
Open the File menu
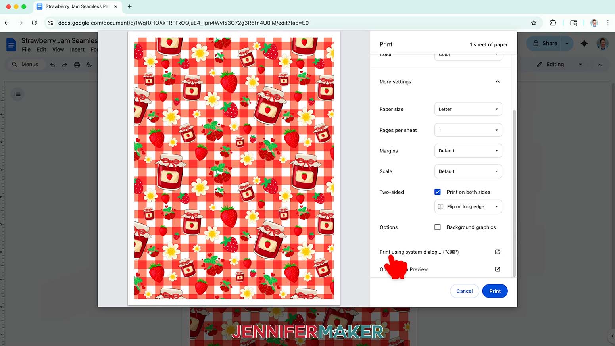click(x=26, y=50)
